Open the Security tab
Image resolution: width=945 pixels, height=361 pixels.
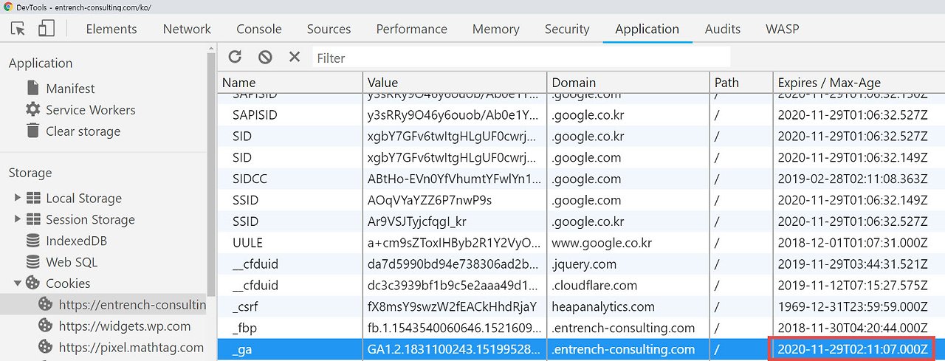[x=567, y=29]
